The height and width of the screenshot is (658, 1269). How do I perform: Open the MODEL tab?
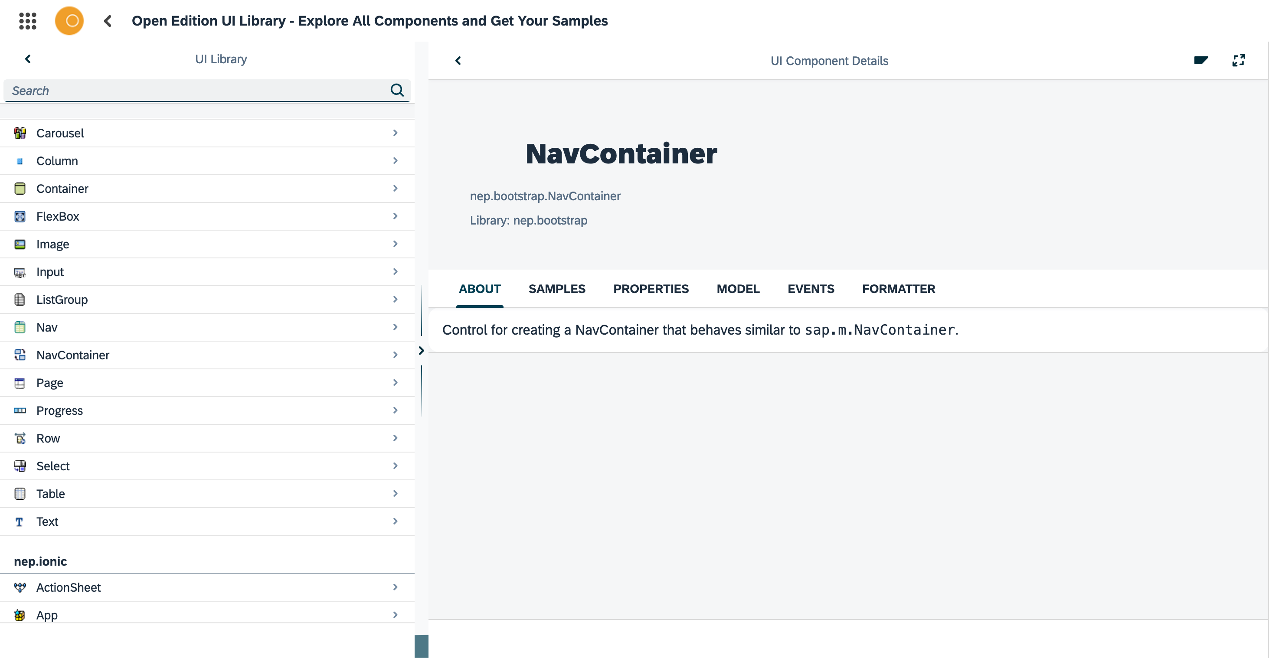[x=738, y=289]
